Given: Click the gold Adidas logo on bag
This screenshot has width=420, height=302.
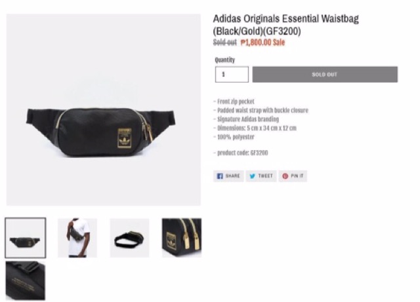Looking at the screenshot, I should [125, 138].
